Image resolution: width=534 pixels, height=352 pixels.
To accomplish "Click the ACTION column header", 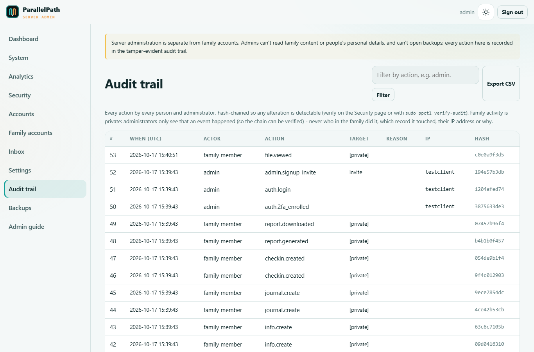I will 275,139.
